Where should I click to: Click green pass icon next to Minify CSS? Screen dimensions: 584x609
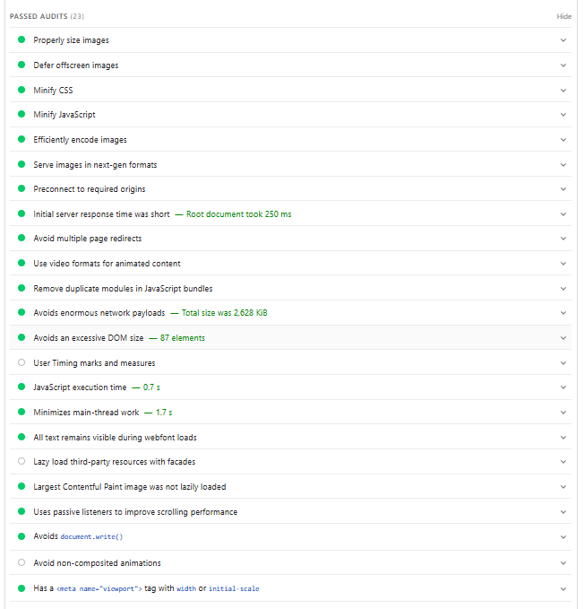click(x=21, y=90)
